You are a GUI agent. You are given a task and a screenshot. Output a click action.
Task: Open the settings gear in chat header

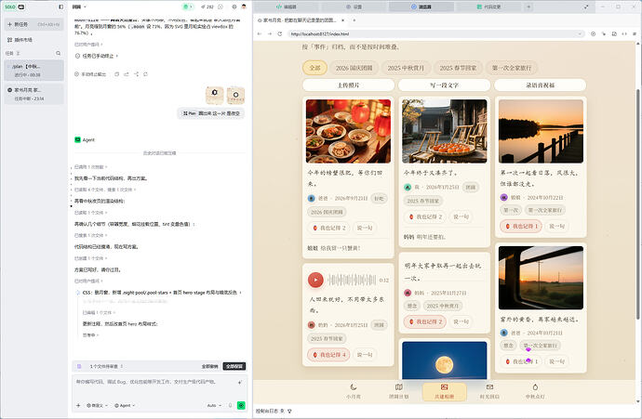pos(234,7)
